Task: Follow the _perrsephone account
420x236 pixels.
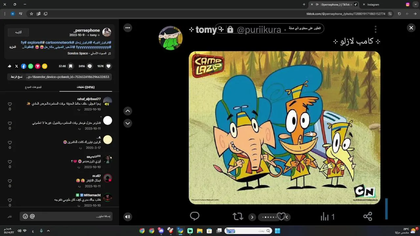Action: (18, 32)
